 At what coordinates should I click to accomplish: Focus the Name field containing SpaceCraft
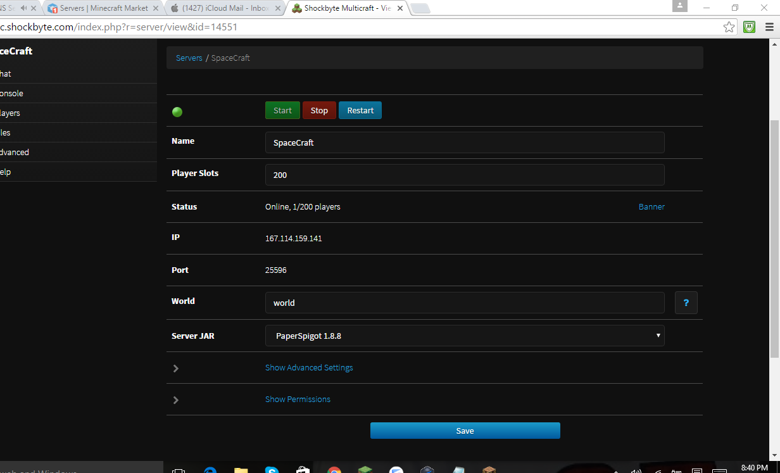[x=465, y=142]
